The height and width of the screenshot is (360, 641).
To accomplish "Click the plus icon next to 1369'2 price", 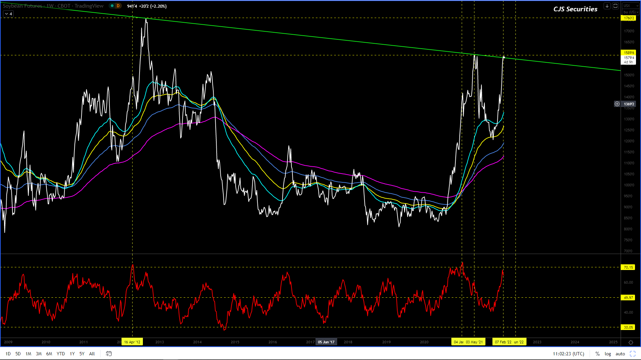I will point(617,104).
